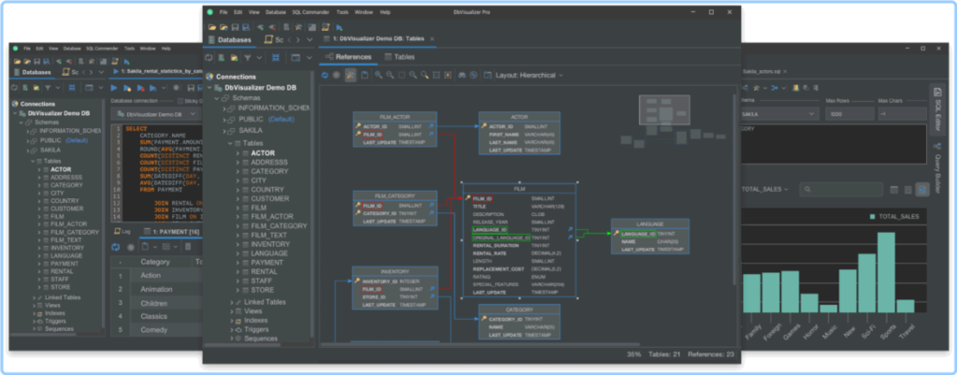Click the first open-folder icon in front window toolbar
Image resolution: width=957 pixels, height=375 pixels.
(212, 27)
